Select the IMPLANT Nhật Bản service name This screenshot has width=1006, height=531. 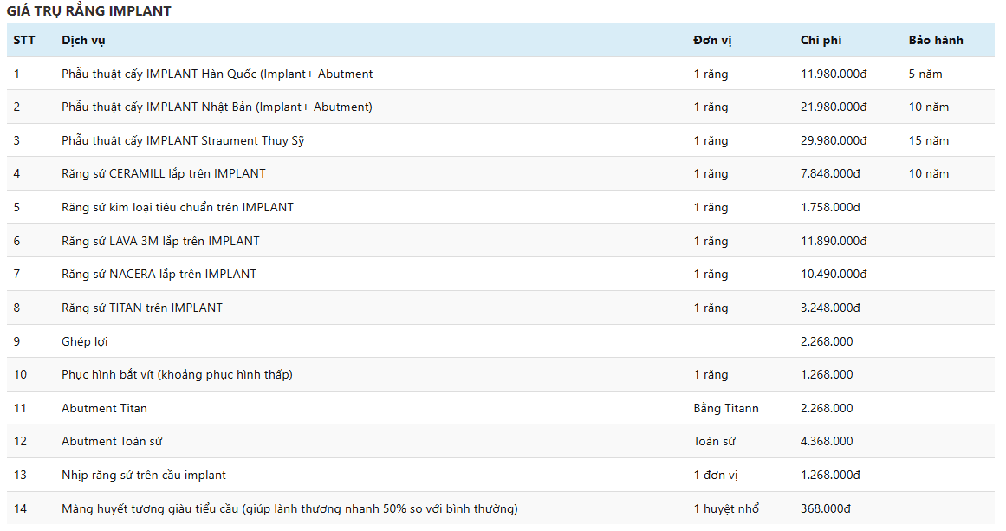click(x=217, y=107)
